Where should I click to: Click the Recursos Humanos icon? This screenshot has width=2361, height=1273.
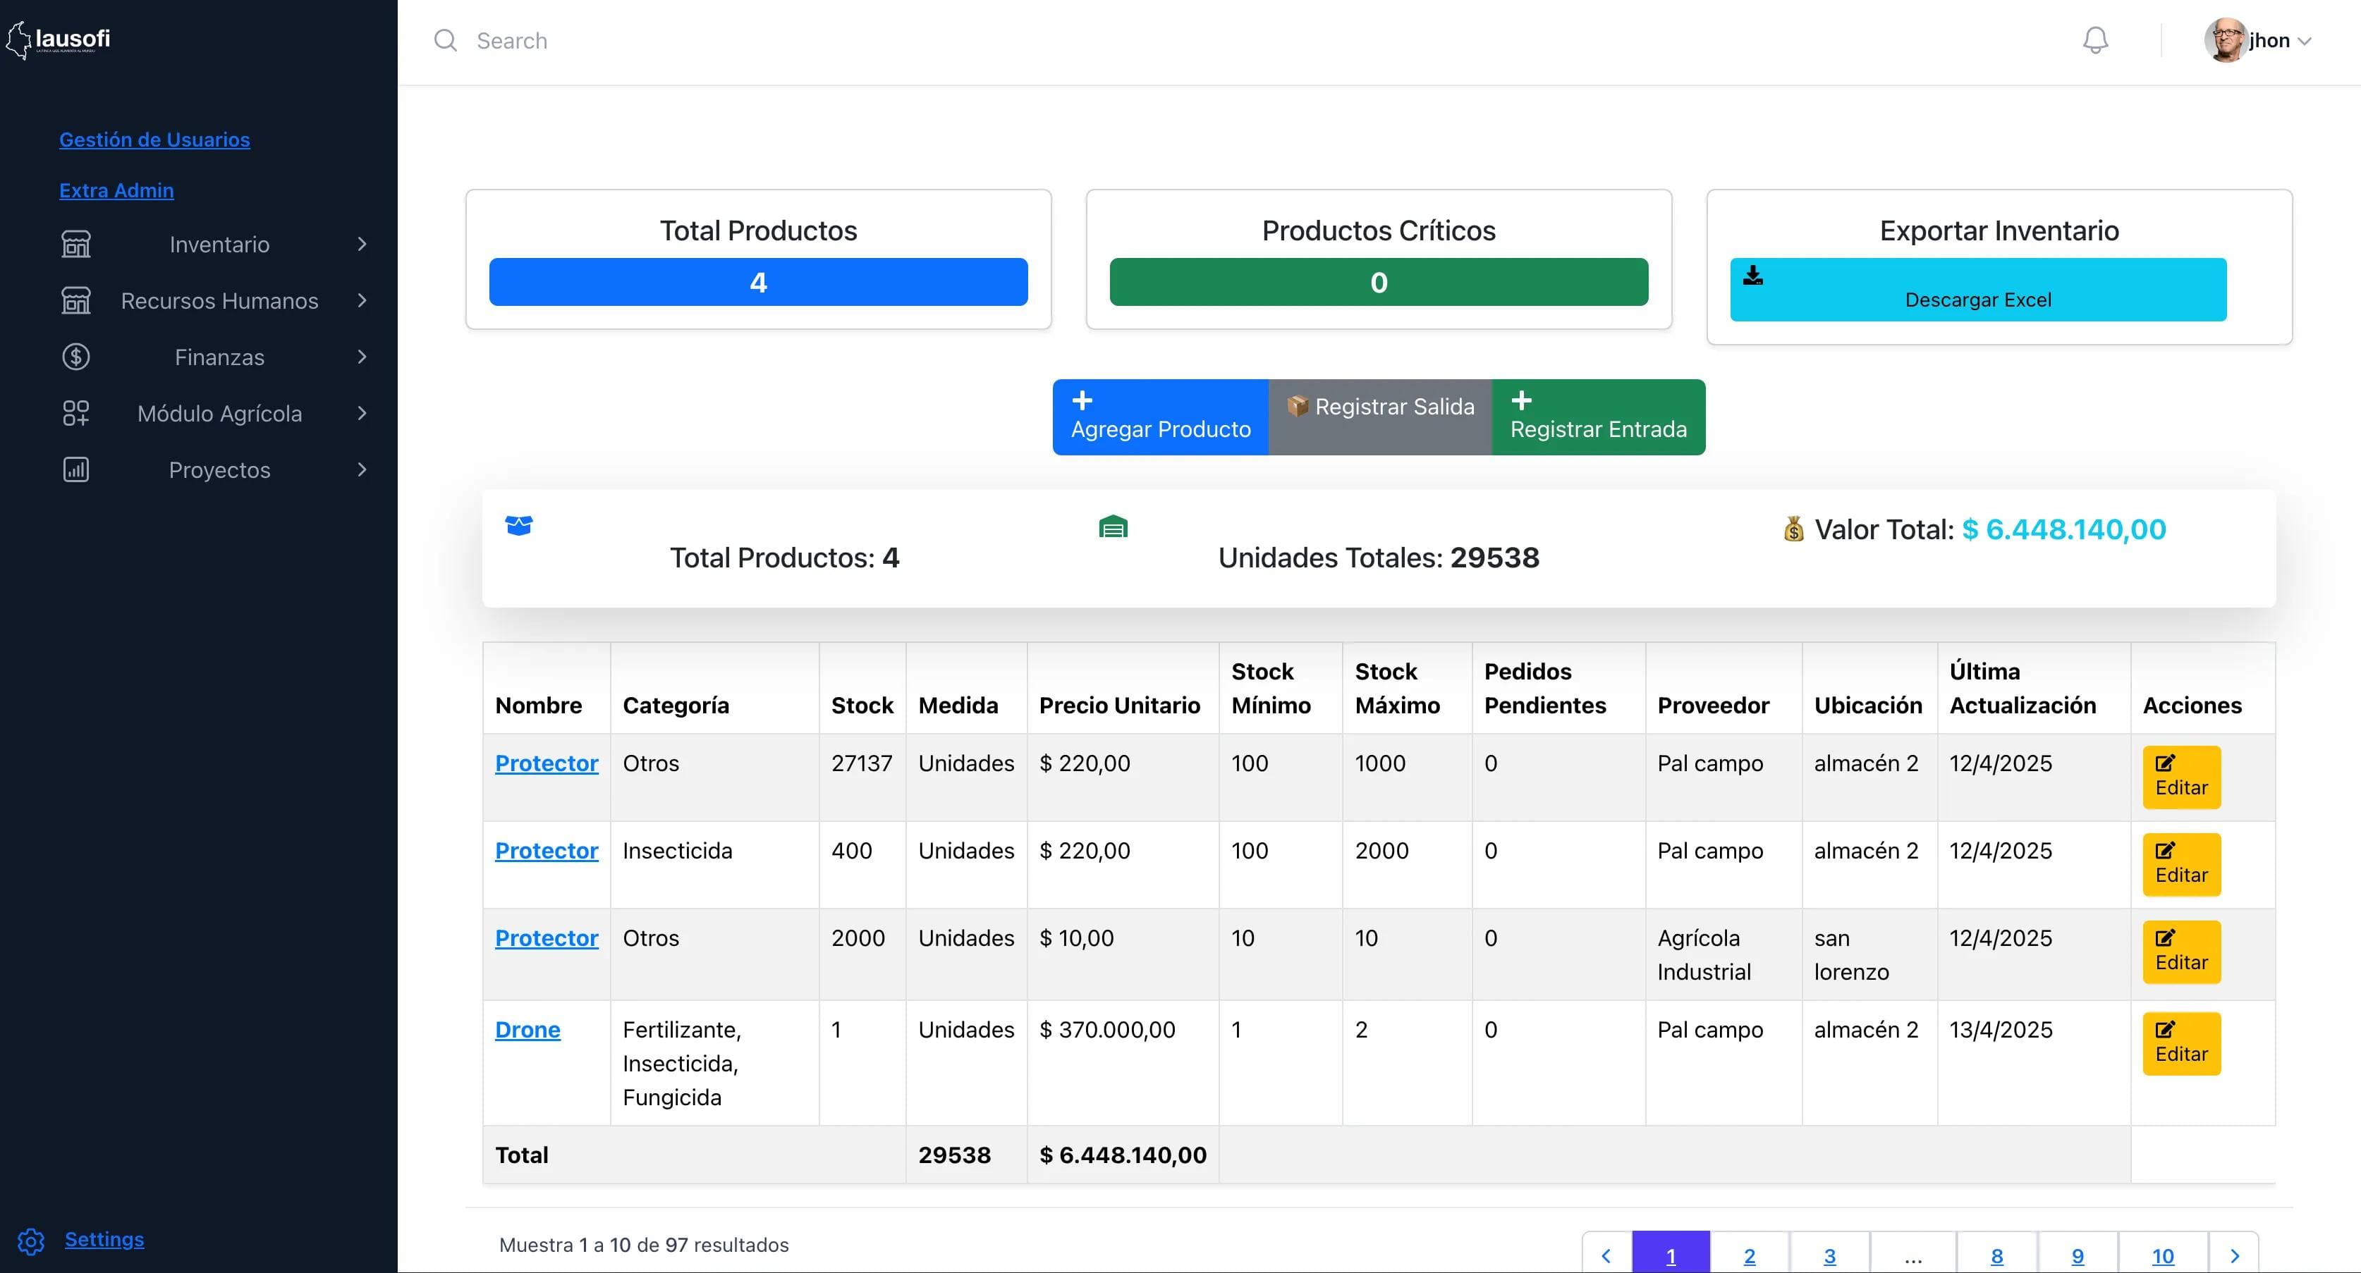point(75,300)
